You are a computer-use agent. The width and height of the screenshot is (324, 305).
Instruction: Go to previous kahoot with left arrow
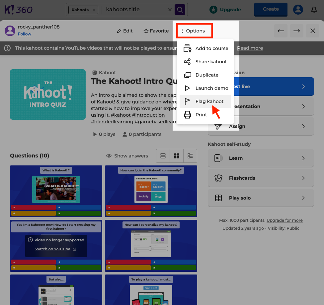coord(281,31)
